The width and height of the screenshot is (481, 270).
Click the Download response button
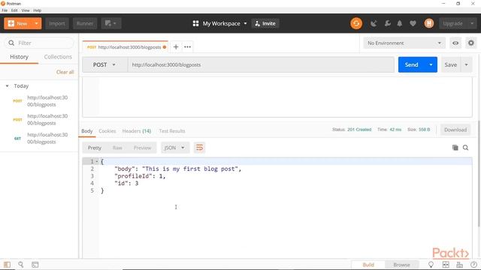(x=455, y=130)
